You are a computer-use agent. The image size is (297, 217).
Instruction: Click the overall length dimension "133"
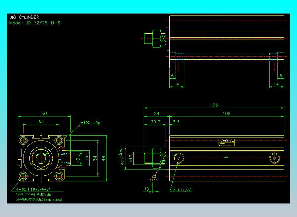point(214,105)
